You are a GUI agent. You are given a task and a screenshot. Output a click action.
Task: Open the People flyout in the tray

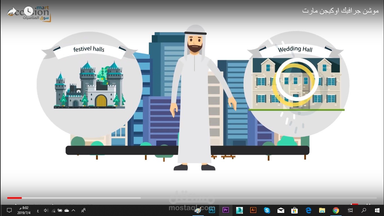pos(83,210)
